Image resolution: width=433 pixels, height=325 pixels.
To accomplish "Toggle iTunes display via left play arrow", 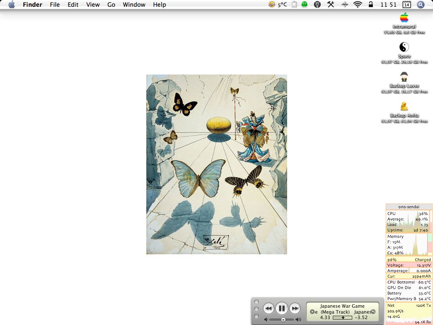I will coord(312,312).
